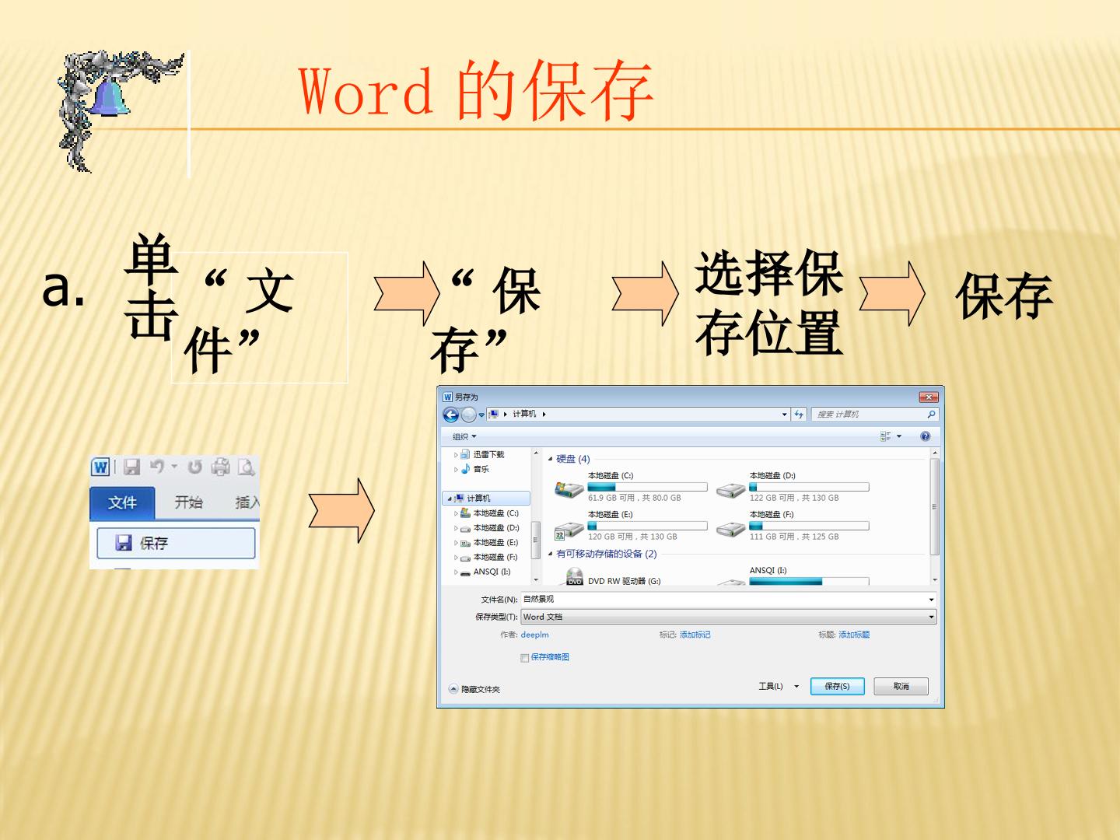Open the help icon in the dialog toolbar
Viewport: 1120px width, 840px height.
point(926,436)
